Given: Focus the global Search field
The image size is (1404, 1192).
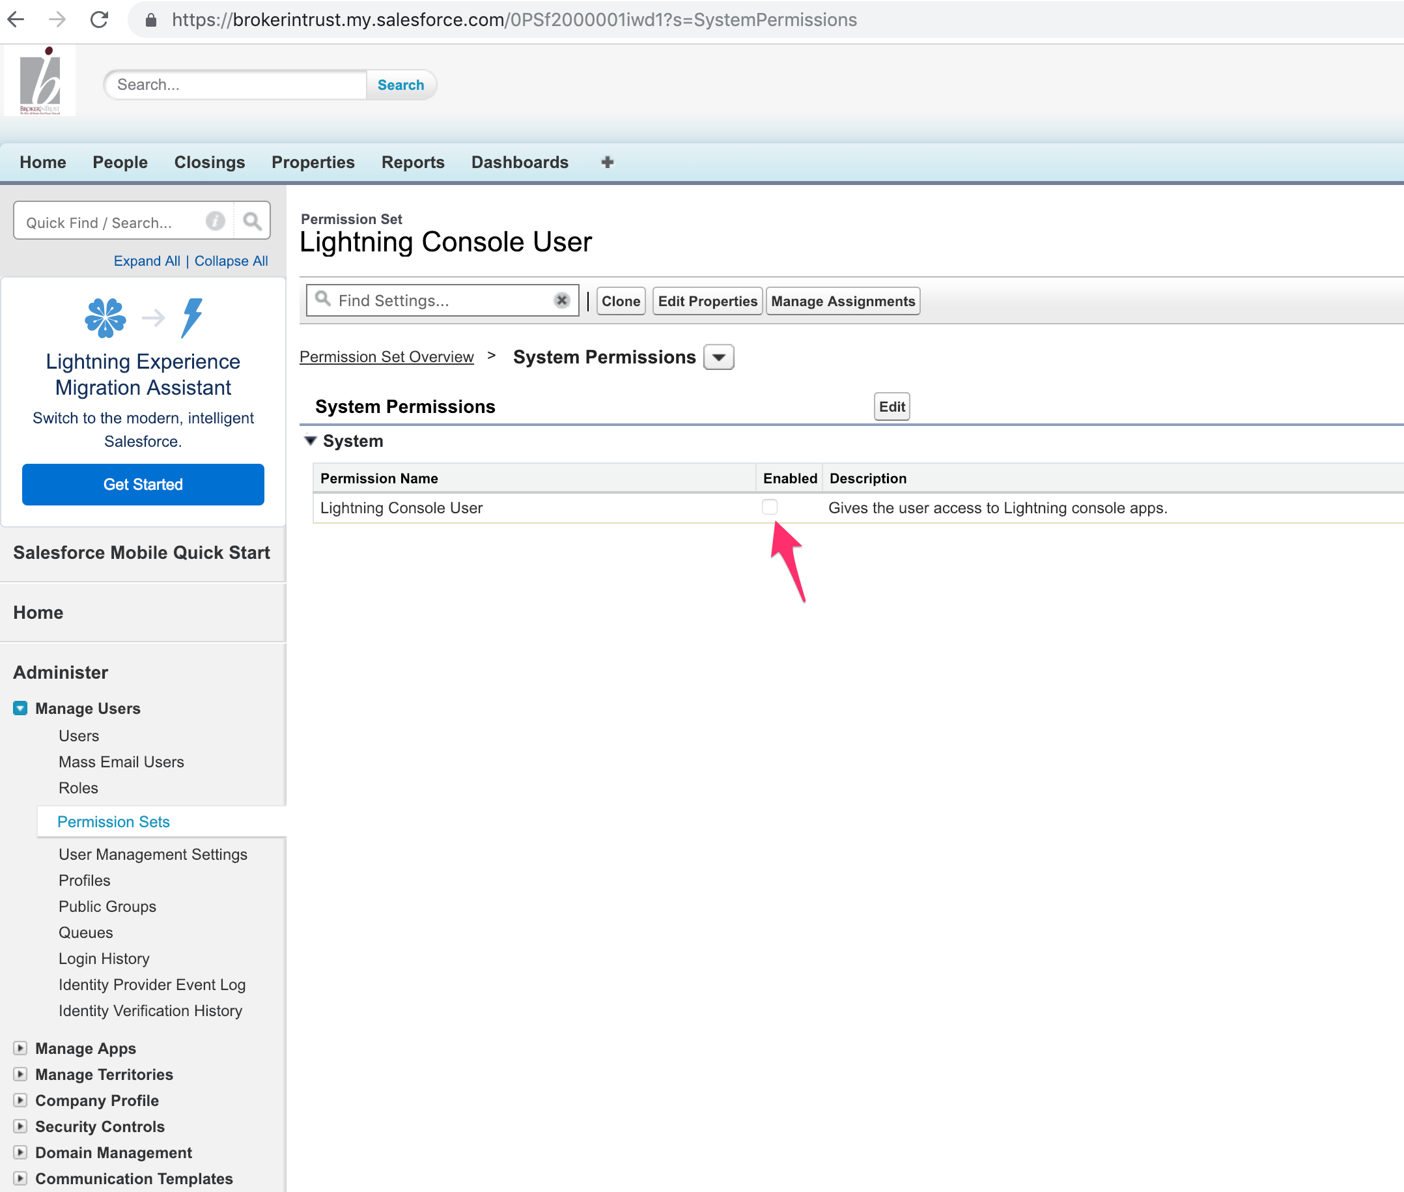Looking at the screenshot, I should [236, 85].
